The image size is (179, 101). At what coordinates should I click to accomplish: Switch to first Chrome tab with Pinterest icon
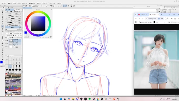(x=143, y=15)
